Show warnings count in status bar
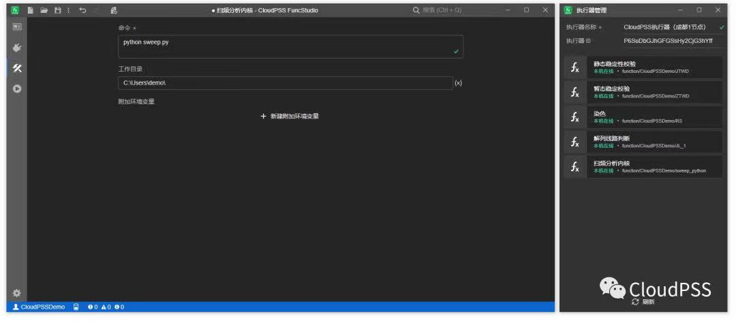Screen dimensions: 736x321 click(106, 307)
